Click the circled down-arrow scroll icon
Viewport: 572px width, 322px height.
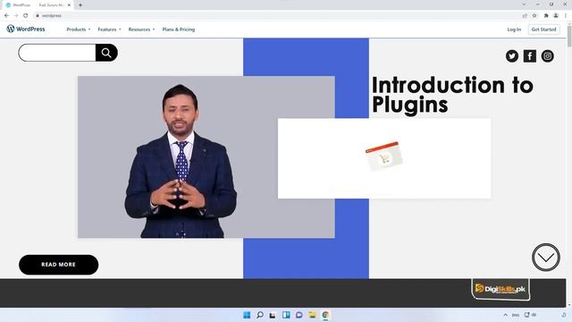point(546,258)
